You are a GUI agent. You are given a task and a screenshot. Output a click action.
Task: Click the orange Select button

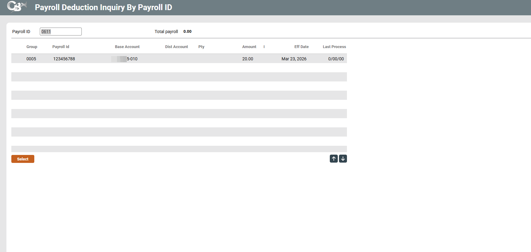(x=23, y=159)
